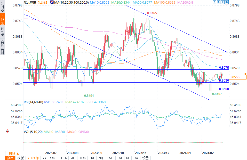Click the 2023/11 date axis label
247x160 pixels.
(141, 153)
